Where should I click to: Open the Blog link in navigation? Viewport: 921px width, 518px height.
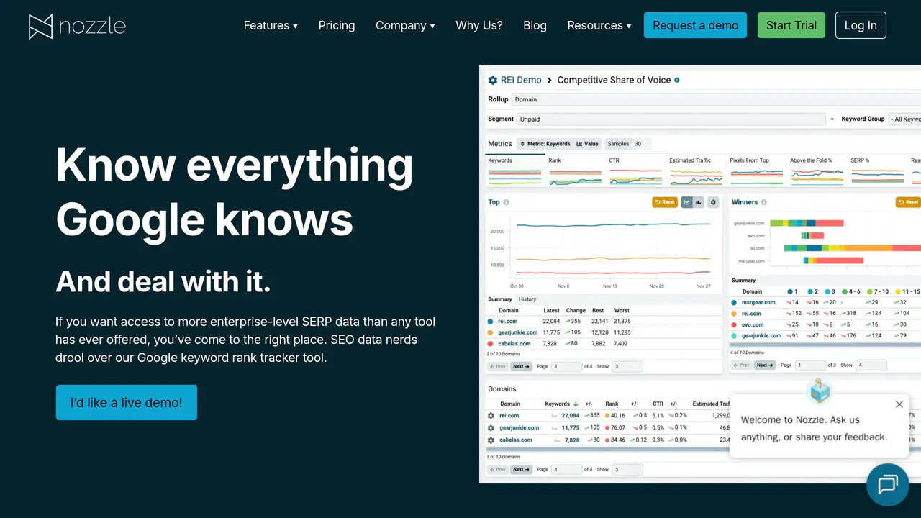[x=535, y=25]
